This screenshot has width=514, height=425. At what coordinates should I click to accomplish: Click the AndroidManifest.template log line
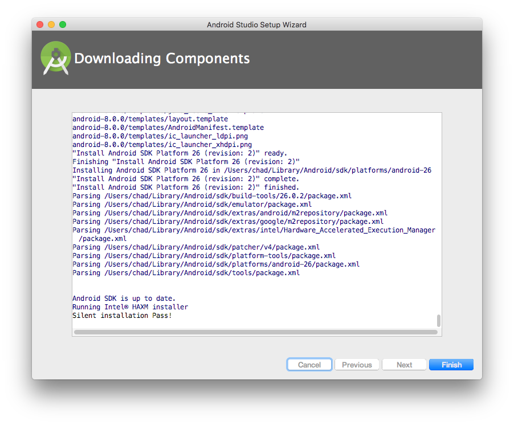(168, 128)
